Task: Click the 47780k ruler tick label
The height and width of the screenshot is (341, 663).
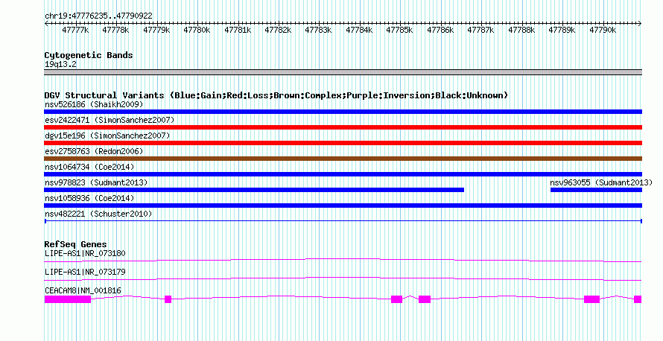Action: point(197,31)
